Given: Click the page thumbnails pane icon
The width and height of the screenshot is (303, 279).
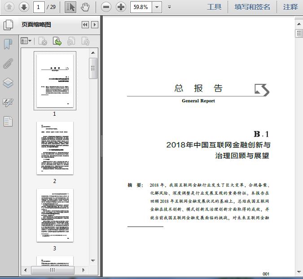Looking at the screenshot, I should coord(9,25).
